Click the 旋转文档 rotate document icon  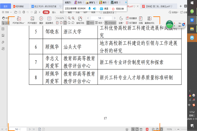pos(80,23)
